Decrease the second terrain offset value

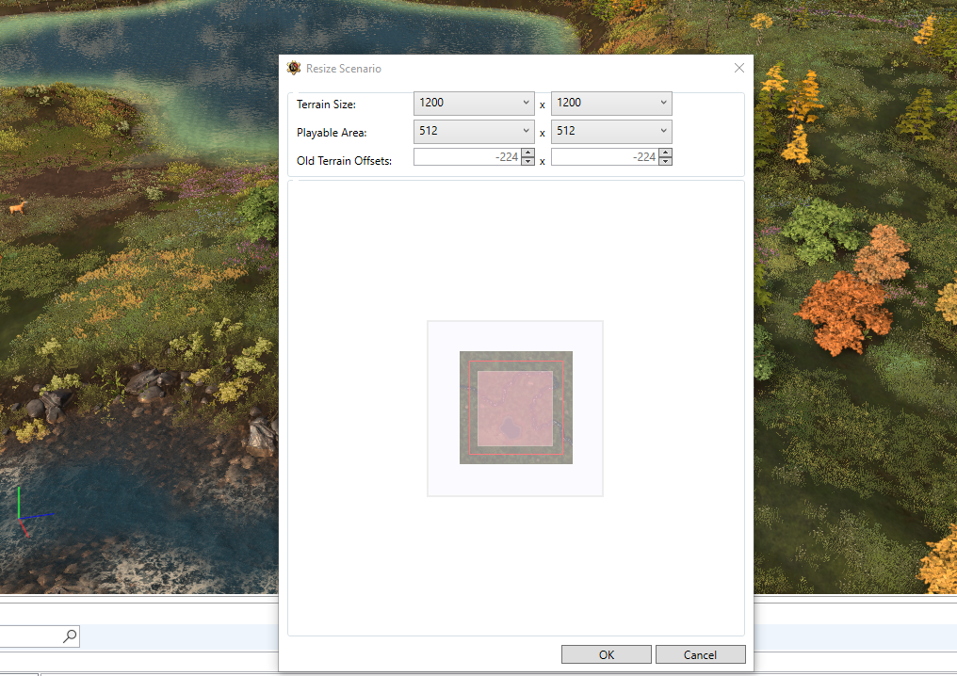point(666,161)
